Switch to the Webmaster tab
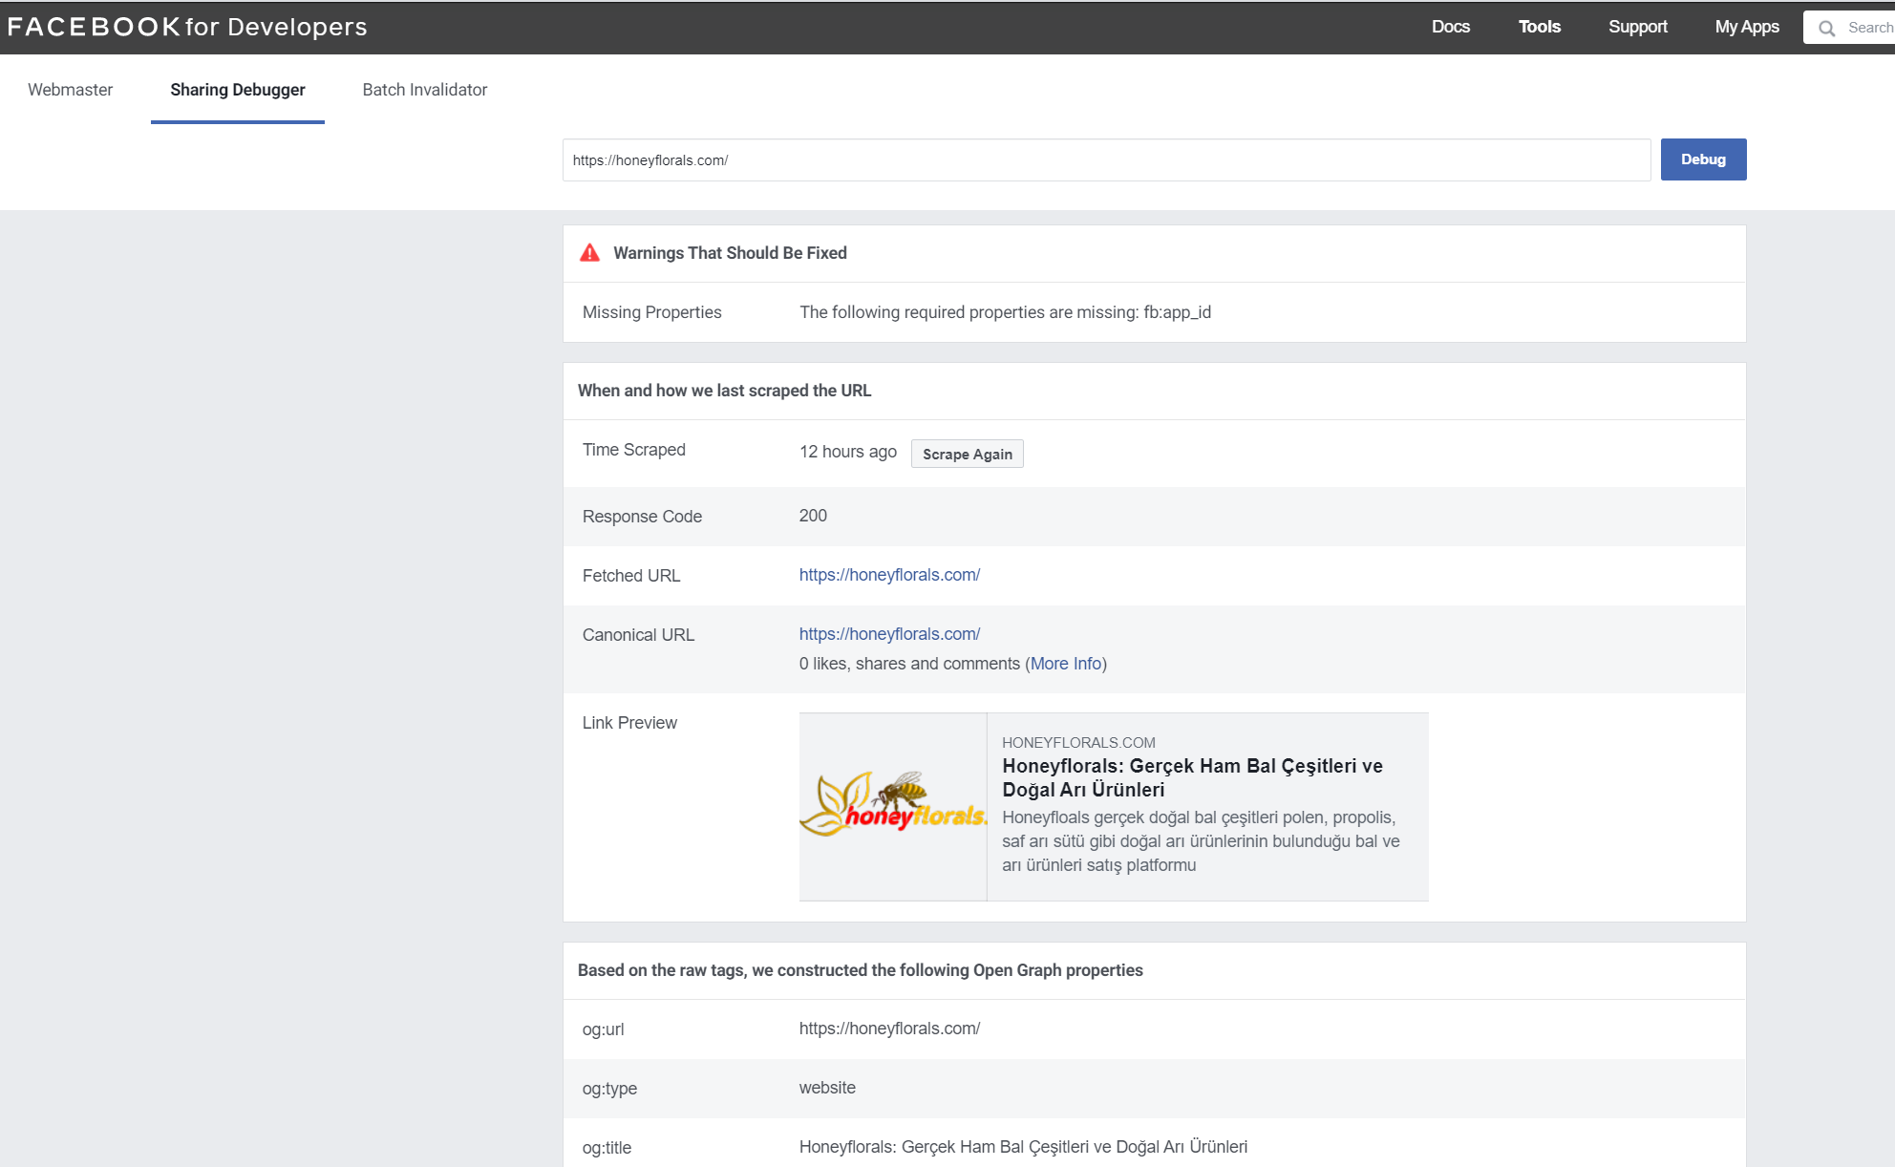Image resolution: width=1895 pixels, height=1167 pixels. tap(71, 90)
